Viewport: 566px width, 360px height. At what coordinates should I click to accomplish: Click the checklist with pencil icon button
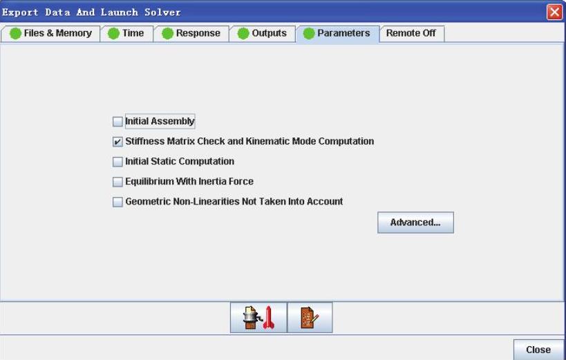point(310,319)
